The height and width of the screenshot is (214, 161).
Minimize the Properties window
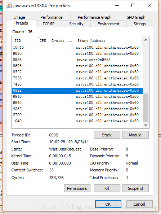click(117, 6)
